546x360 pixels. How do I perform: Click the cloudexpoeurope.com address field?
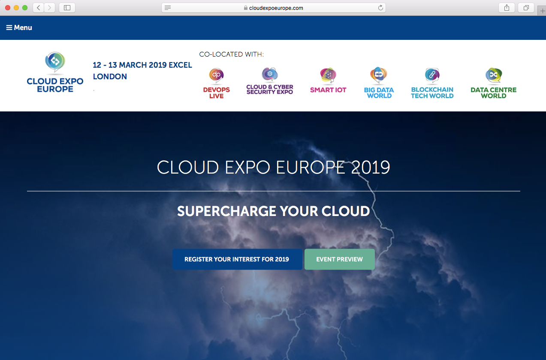click(273, 8)
